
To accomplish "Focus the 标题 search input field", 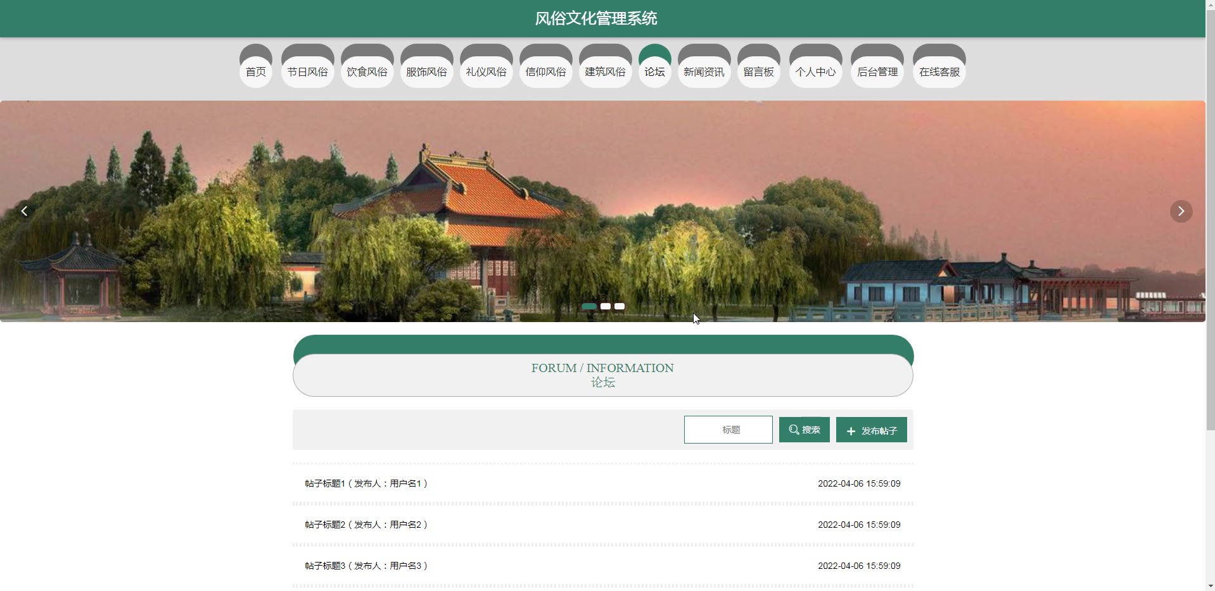I will 728,430.
